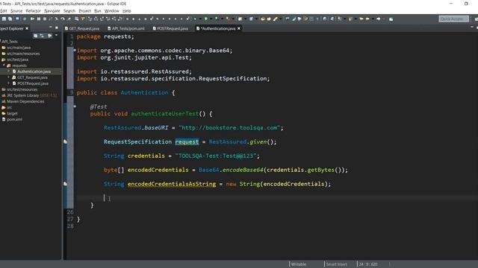The width and height of the screenshot is (478, 268).
Task: Select src/test/java folder in explorer
Action: click(x=17, y=60)
